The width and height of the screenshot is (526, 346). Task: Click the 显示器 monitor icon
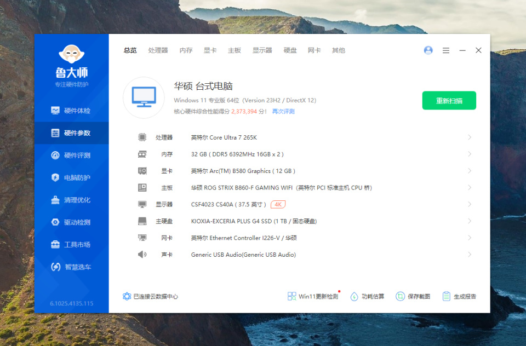coord(142,205)
